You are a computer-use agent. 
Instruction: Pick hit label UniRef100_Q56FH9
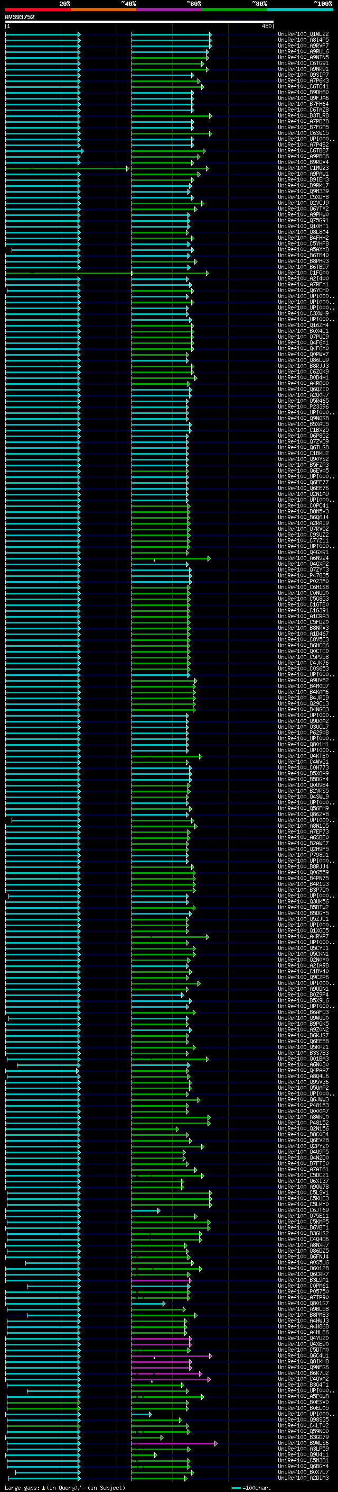point(303,808)
